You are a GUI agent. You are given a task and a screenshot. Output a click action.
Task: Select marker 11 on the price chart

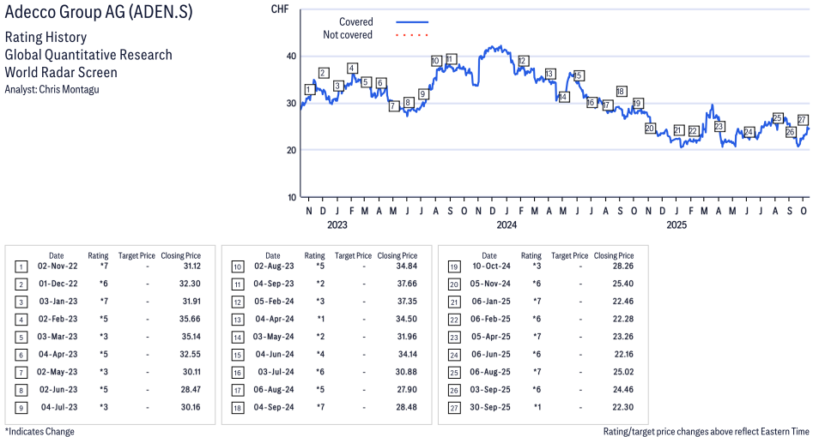coord(451,59)
